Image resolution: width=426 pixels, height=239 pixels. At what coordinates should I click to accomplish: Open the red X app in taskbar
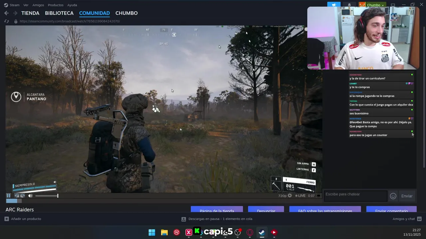pyautogui.click(x=189, y=232)
